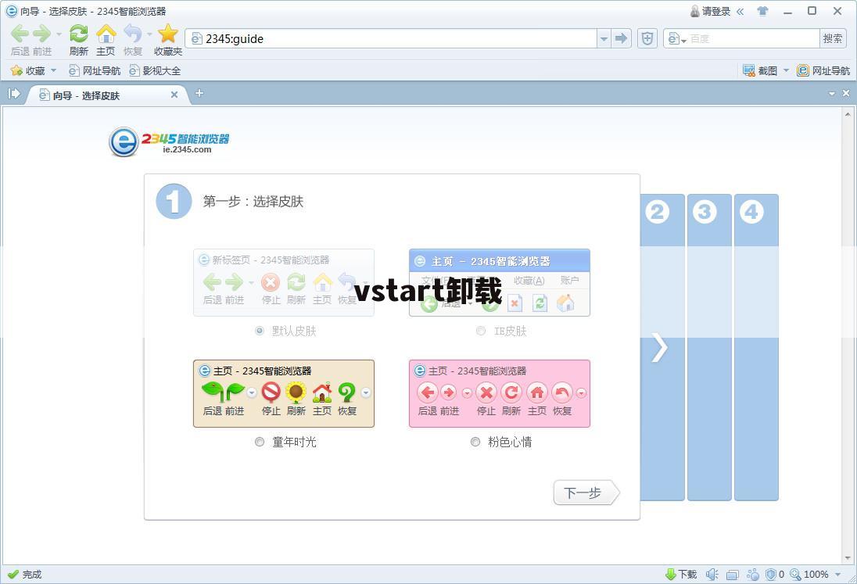Select the 童年时光 radio button
The height and width of the screenshot is (584, 857).
click(x=260, y=442)
